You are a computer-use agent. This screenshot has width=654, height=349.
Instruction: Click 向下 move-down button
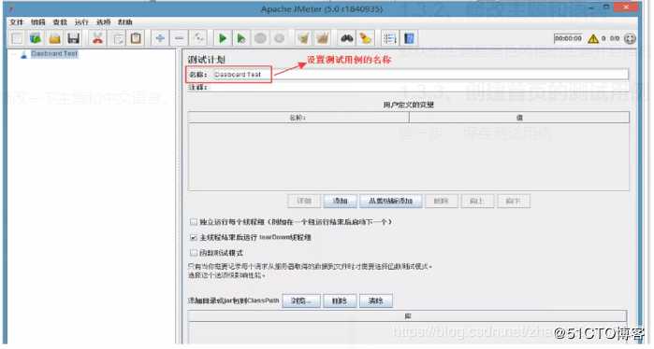(x=514, y=202)
